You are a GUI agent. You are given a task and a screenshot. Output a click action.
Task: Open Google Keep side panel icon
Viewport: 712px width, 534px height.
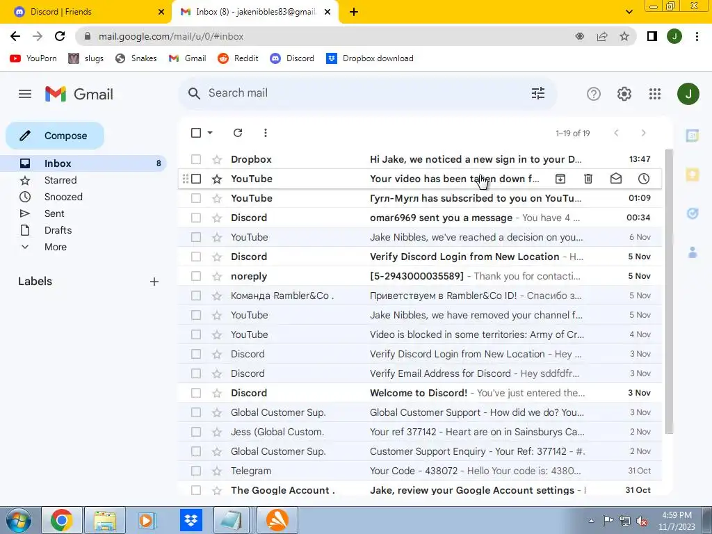(x=693, y=175)
